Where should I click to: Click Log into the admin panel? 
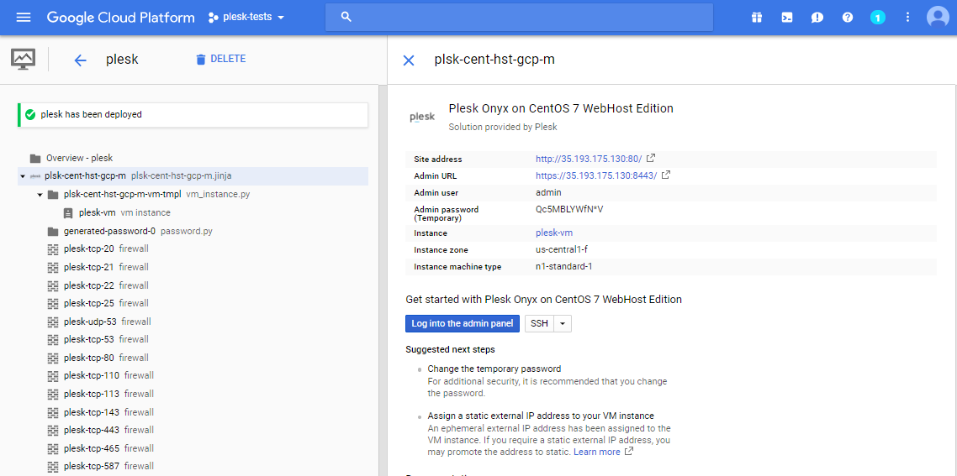[x=463, y=324]
